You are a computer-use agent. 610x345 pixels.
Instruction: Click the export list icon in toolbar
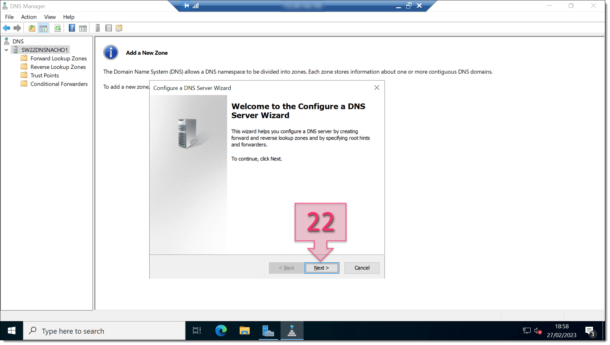(108, 28)
